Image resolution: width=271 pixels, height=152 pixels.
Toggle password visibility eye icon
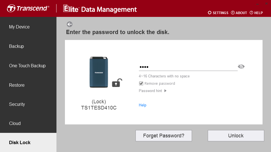click(241, 66)
